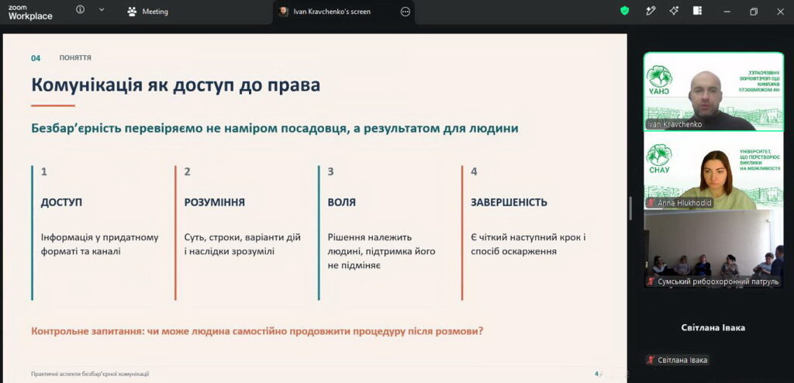Minimize the Zoom window
Image resolution: width=794 pixels, height=383 pixels.
(x=727, y=11)
